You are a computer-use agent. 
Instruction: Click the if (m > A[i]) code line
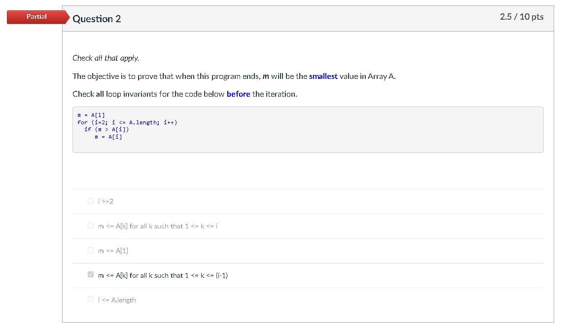pyautogui.click(x=106, y=129)
